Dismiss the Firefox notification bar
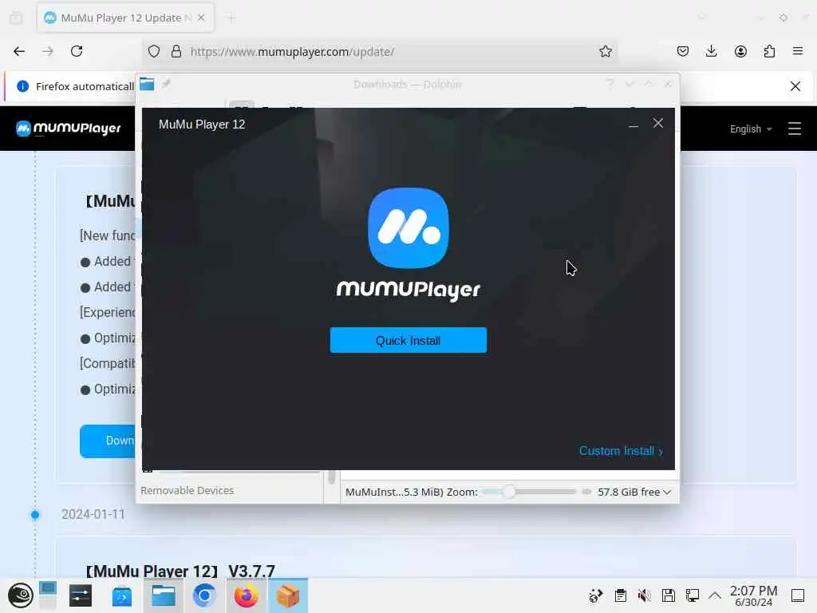817x613 pixels. [795, 86]
